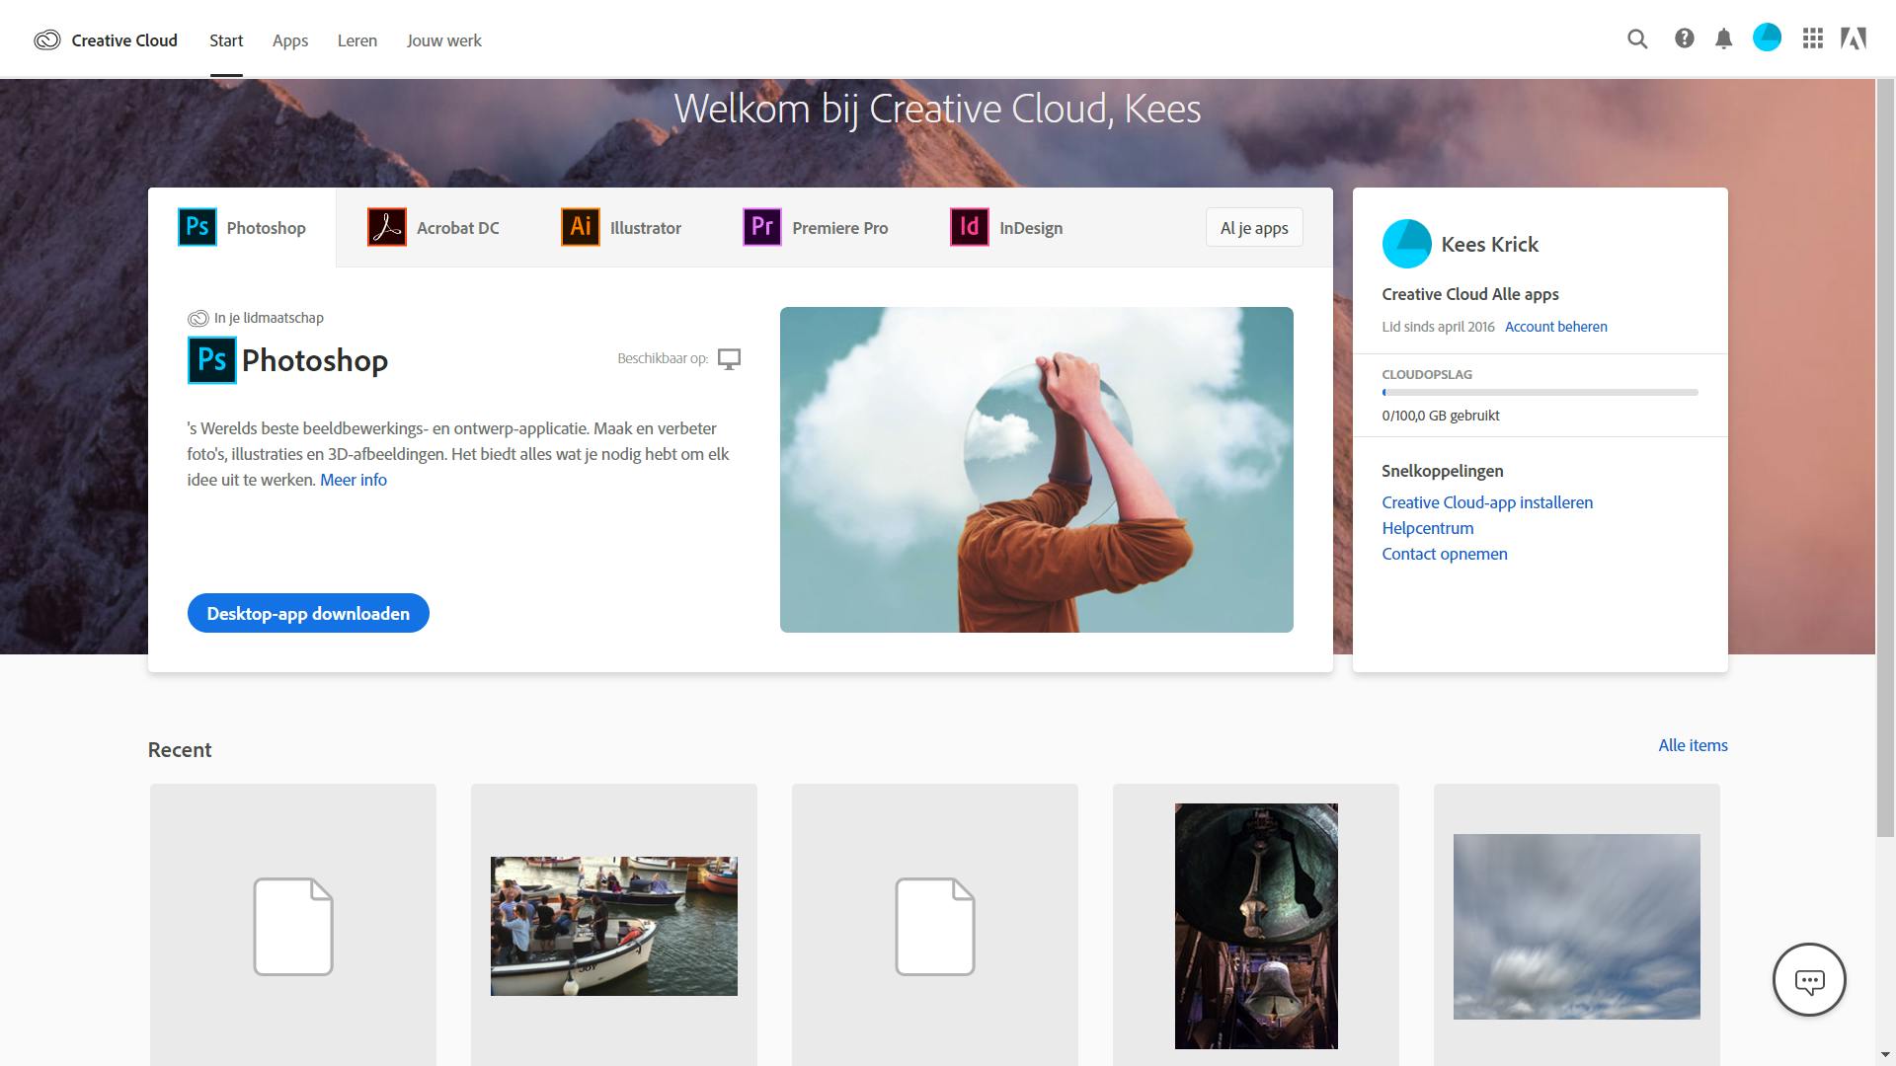This screenshot has width=1896, height=1066.
Task: Open the Apps menu item
Action: [x=290, y=40]
